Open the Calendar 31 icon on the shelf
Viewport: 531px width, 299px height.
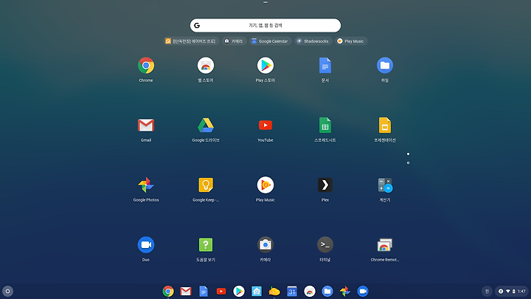292,291
